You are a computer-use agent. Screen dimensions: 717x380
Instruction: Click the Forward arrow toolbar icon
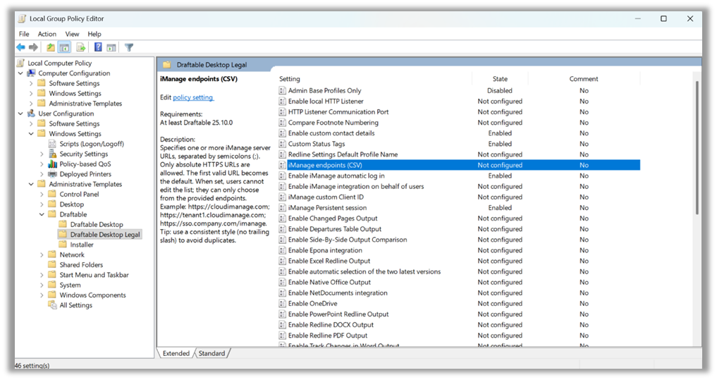click(33, 47)
